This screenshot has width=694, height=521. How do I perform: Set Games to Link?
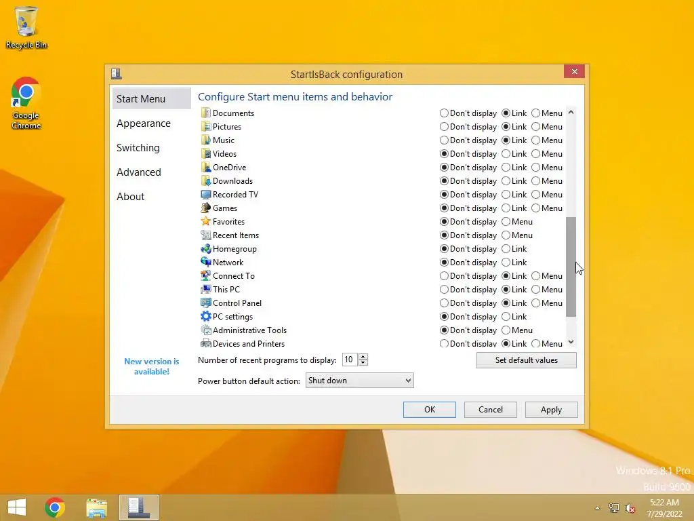point(506,208)
